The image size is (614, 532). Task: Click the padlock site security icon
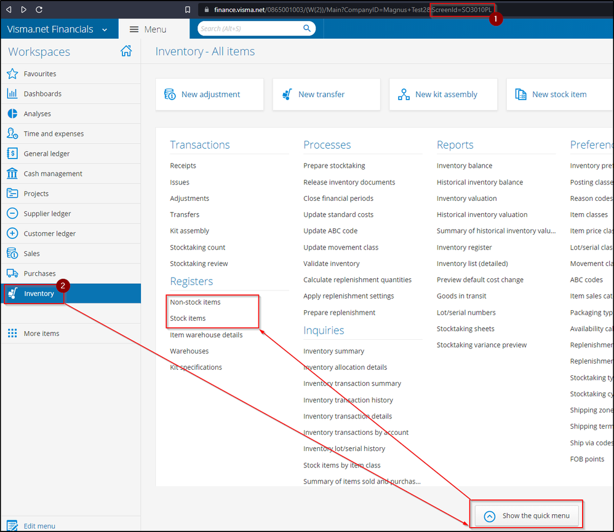206,9
